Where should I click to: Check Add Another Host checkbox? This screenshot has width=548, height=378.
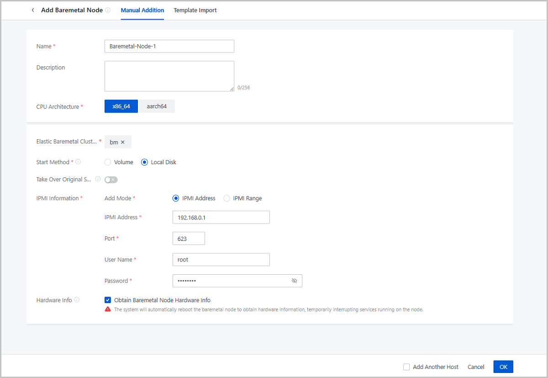(406, 367)
